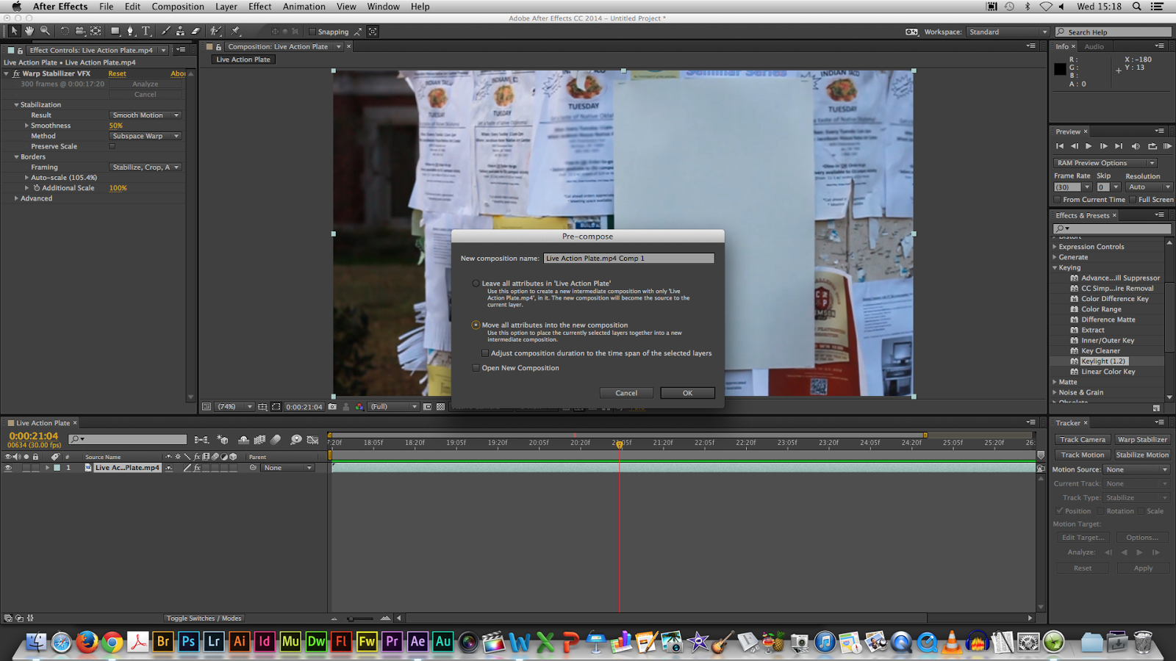
Task: Click the Live Action Plate.mp4 layer color label
Action: [x=57, y=468]
